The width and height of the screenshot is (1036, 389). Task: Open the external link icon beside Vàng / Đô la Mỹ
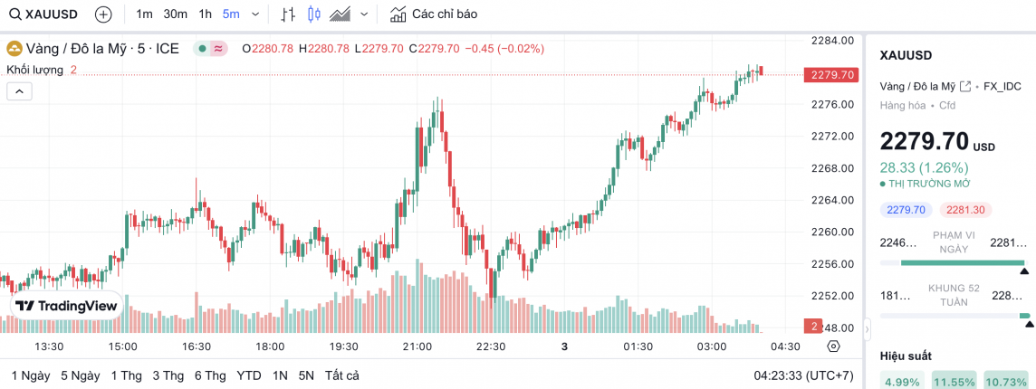pos(965,86)
